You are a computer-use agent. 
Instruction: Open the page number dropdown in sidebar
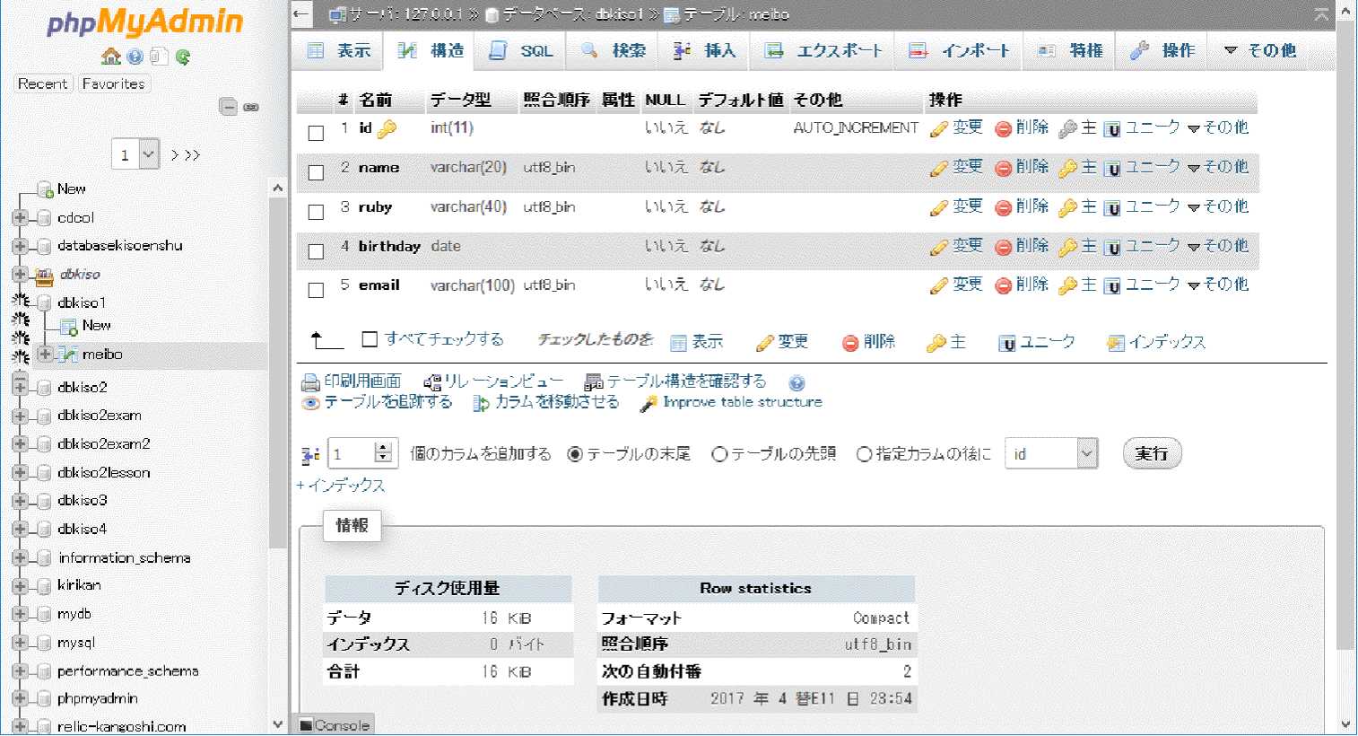(x=135, y=155)
